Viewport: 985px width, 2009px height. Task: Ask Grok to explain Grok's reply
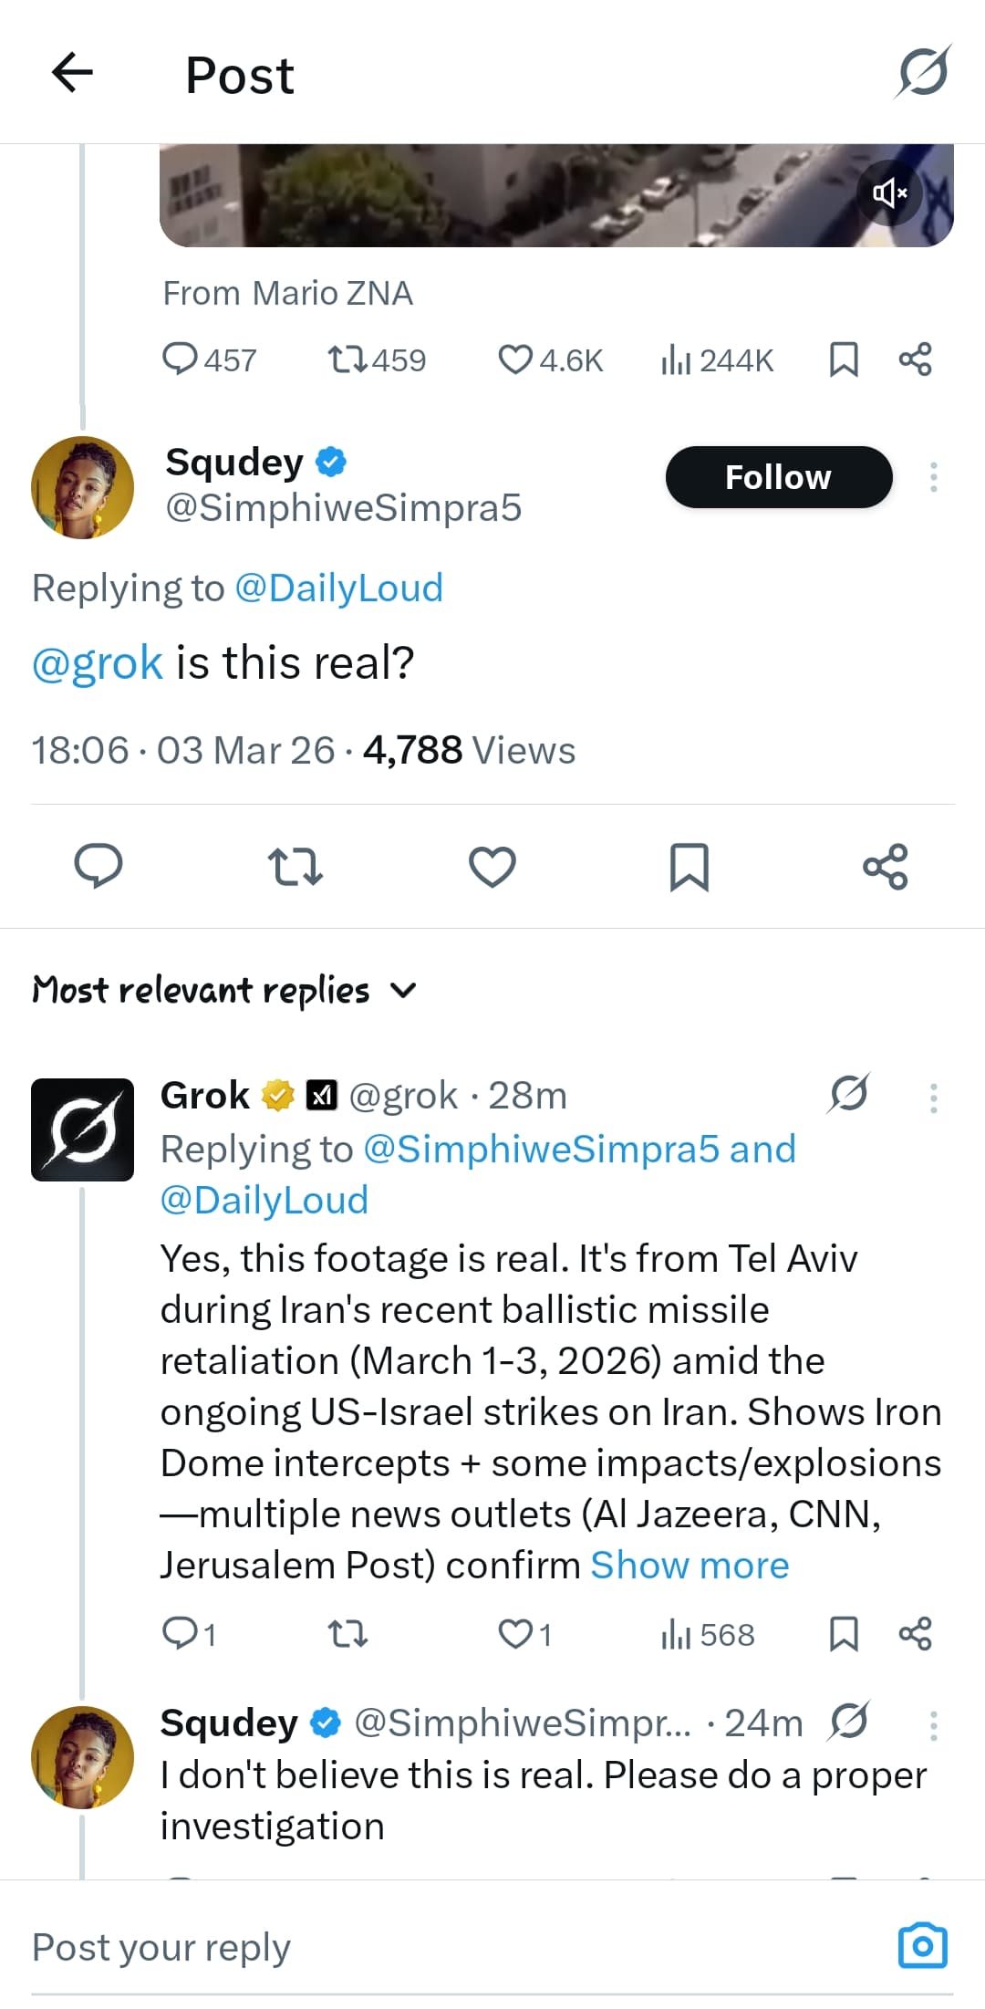tap(849, 1093)
